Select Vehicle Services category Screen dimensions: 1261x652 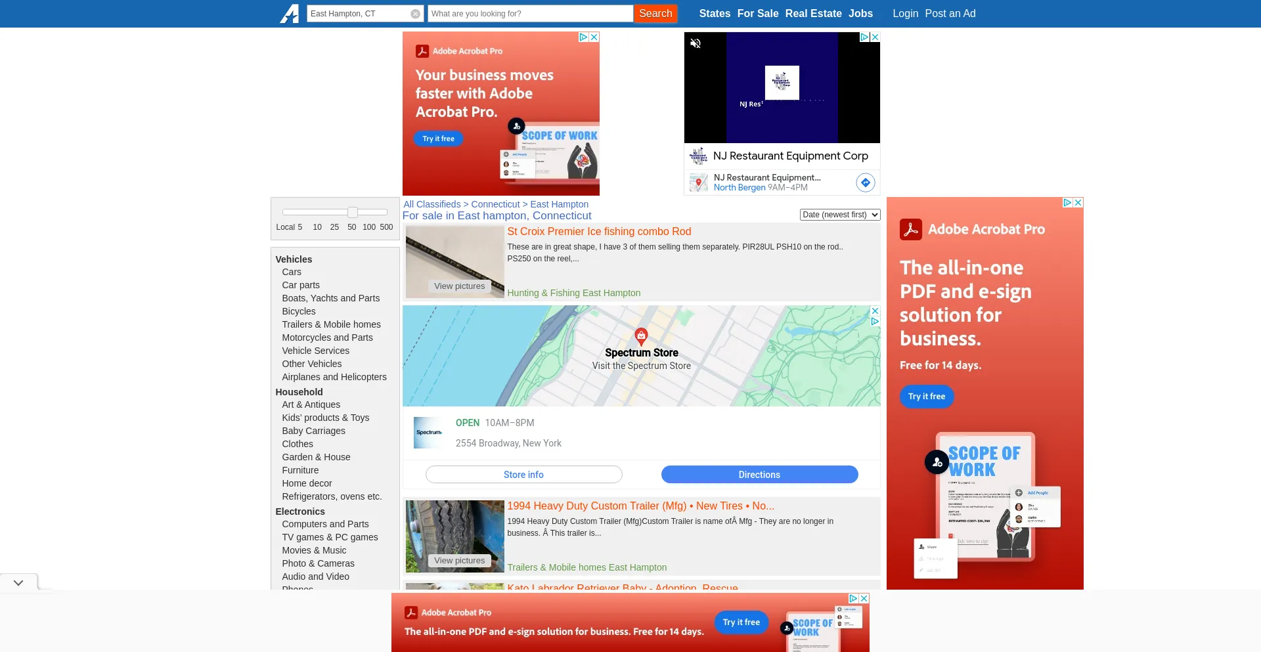[x=316, y=351]
